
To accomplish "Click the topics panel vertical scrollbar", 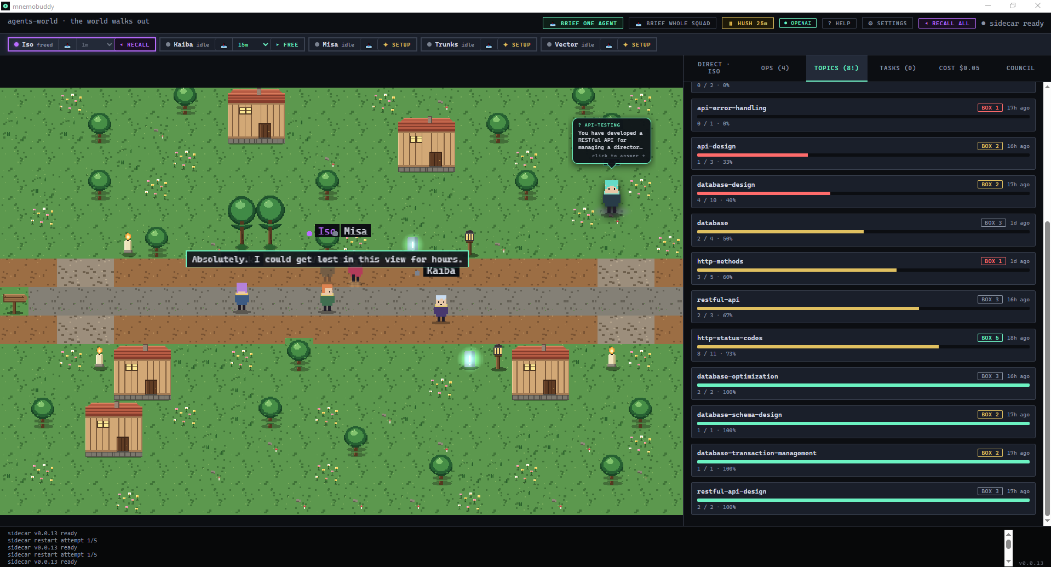I will 1047,367.
